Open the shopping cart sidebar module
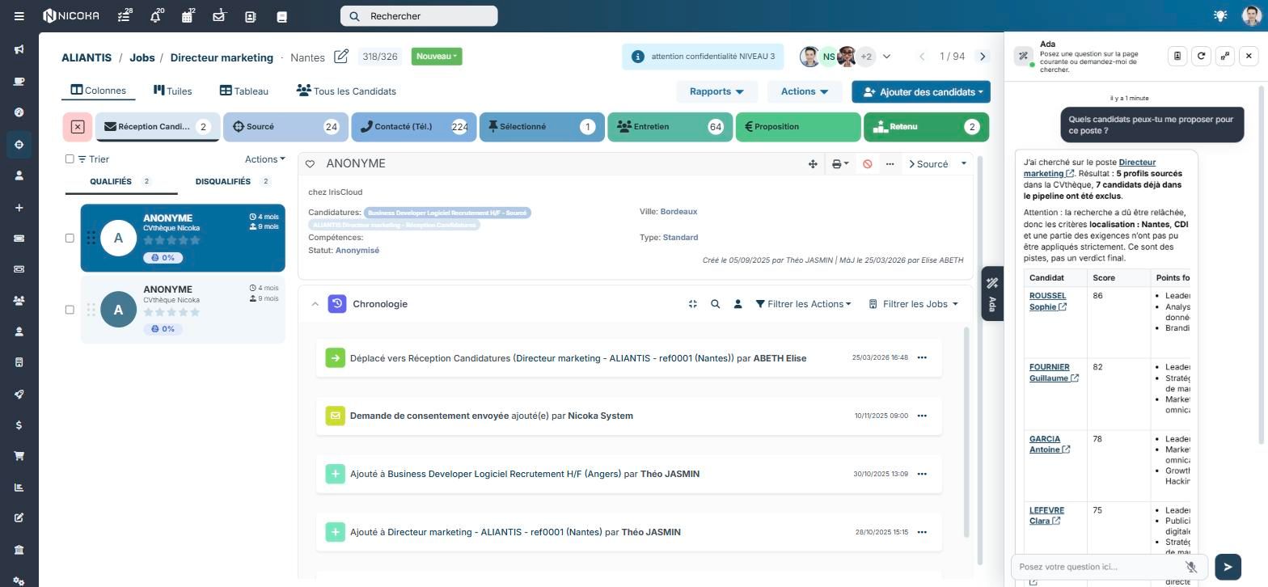 pyautogui.click(x=19, y=456)
